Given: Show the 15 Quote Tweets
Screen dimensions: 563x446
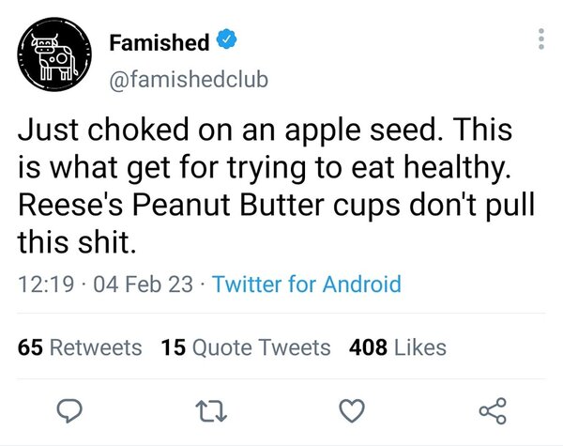Looking at the screenshot, I should coord(246,347).
